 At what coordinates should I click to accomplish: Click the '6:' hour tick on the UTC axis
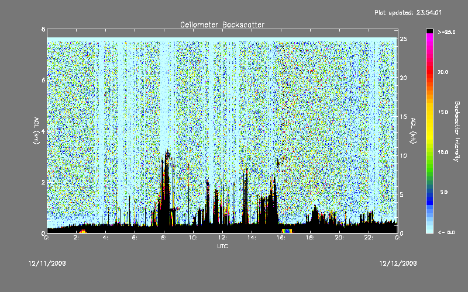click(x=135, y=238)
